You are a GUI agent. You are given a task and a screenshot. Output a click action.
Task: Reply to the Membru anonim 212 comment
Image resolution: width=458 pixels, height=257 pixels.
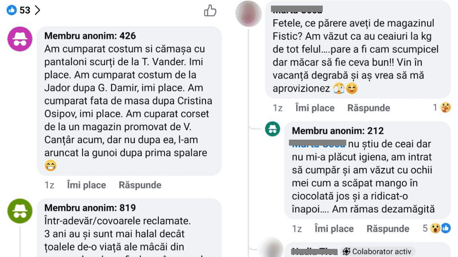[388, 229]
